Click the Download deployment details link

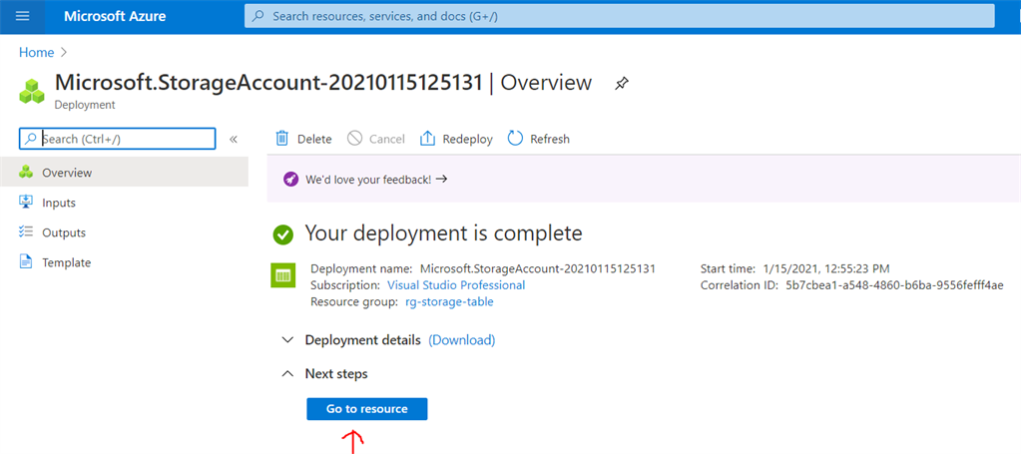(461, 340)
